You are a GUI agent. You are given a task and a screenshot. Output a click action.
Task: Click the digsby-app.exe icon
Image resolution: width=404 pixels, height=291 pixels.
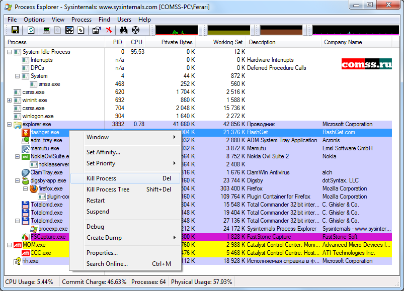(x=26, y=180)
